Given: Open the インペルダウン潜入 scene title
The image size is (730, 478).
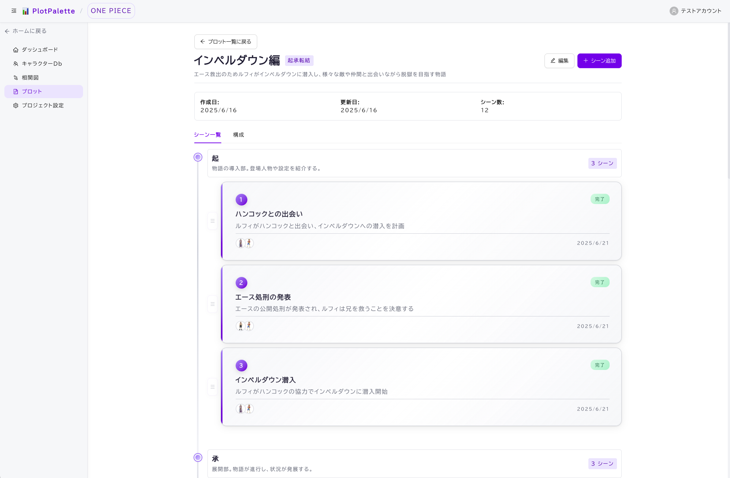Looking at the screenshot, I should (x=266, y=380).
